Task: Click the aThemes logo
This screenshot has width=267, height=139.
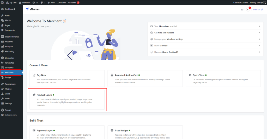Action: click(x=33, y=9)
